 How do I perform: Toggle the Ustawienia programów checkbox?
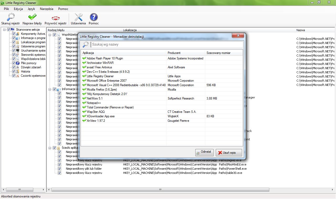[x=14, y=46]
